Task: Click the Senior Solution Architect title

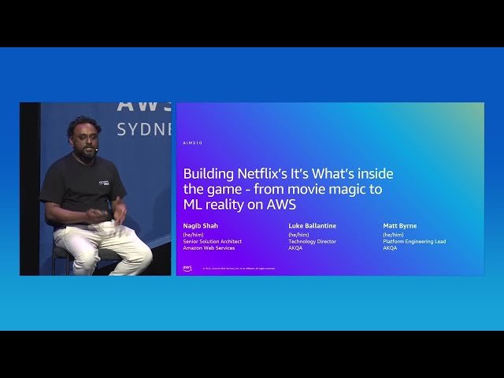Action: (x=213, y=241)
